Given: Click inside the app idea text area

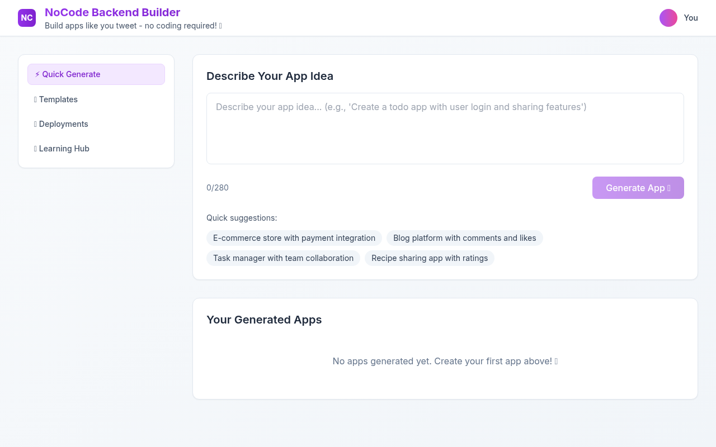Looking at the screenshot, I should [445, 128].
